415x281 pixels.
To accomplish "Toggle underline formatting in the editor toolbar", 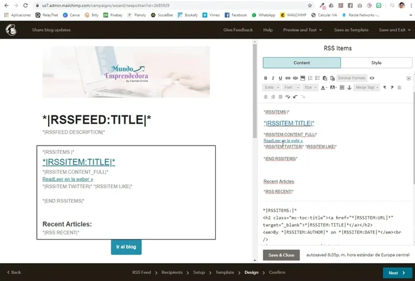I will 280,78.
